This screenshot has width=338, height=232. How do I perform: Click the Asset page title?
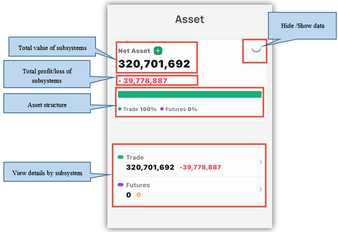point(189,19)
